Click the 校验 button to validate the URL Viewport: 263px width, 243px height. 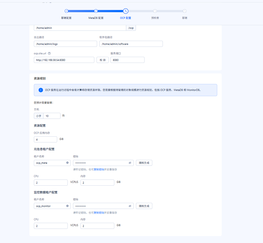tap(103, 60)
